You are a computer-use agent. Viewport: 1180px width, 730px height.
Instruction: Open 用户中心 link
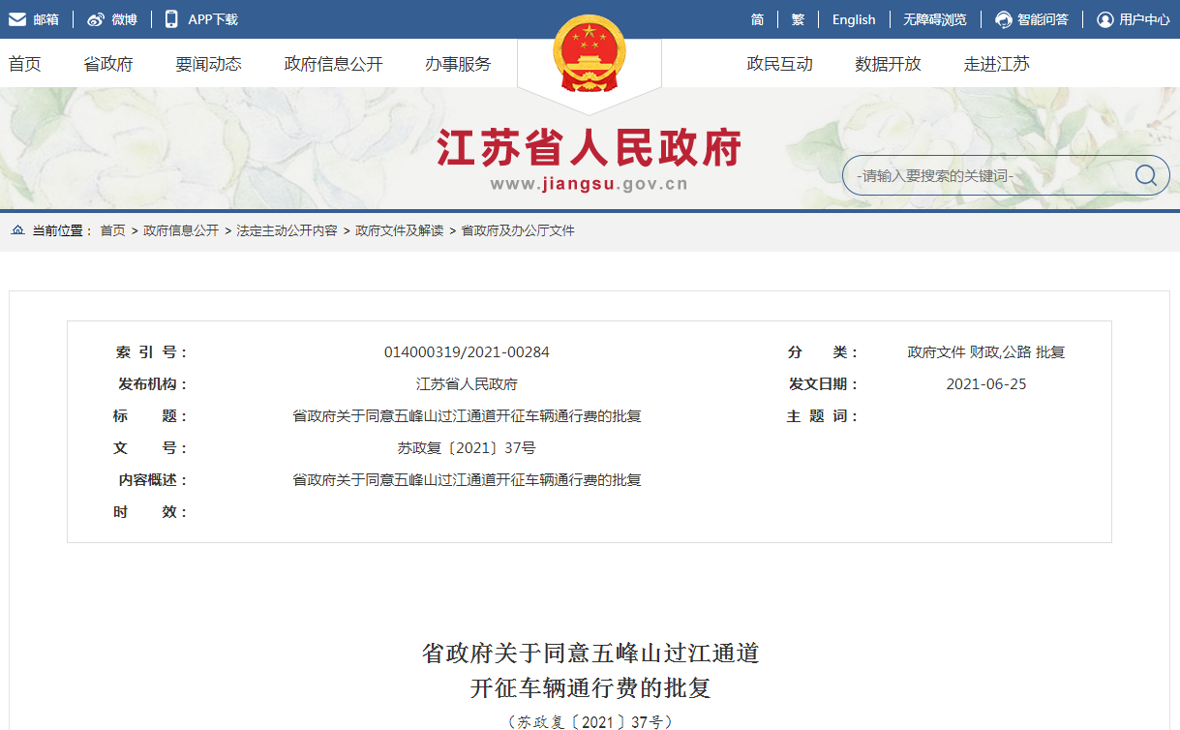click(x=1144, y=19)
